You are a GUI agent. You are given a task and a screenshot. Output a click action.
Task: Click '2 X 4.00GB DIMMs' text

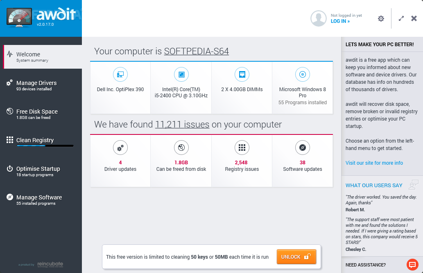pos(242,90)
